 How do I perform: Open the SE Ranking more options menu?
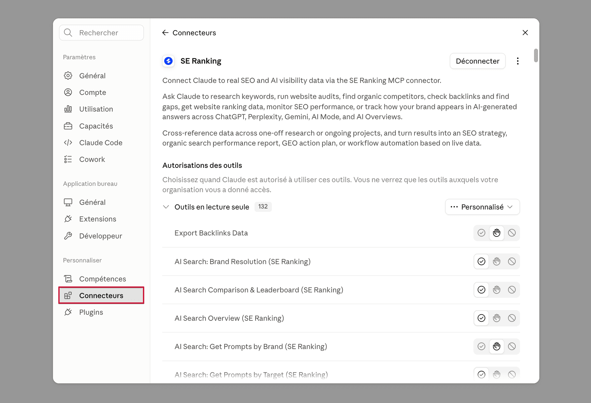(518, 61)
